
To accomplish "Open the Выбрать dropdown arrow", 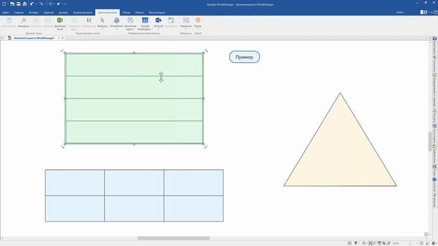I will pyautogui.click(x=102, y=29).
